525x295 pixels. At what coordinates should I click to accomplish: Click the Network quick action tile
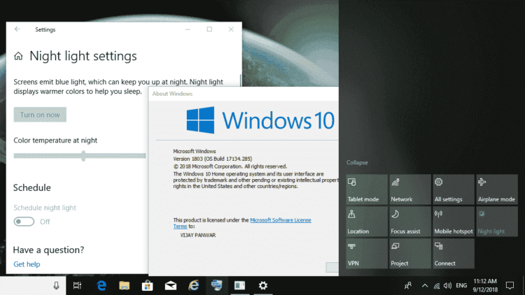coord(409,189)
